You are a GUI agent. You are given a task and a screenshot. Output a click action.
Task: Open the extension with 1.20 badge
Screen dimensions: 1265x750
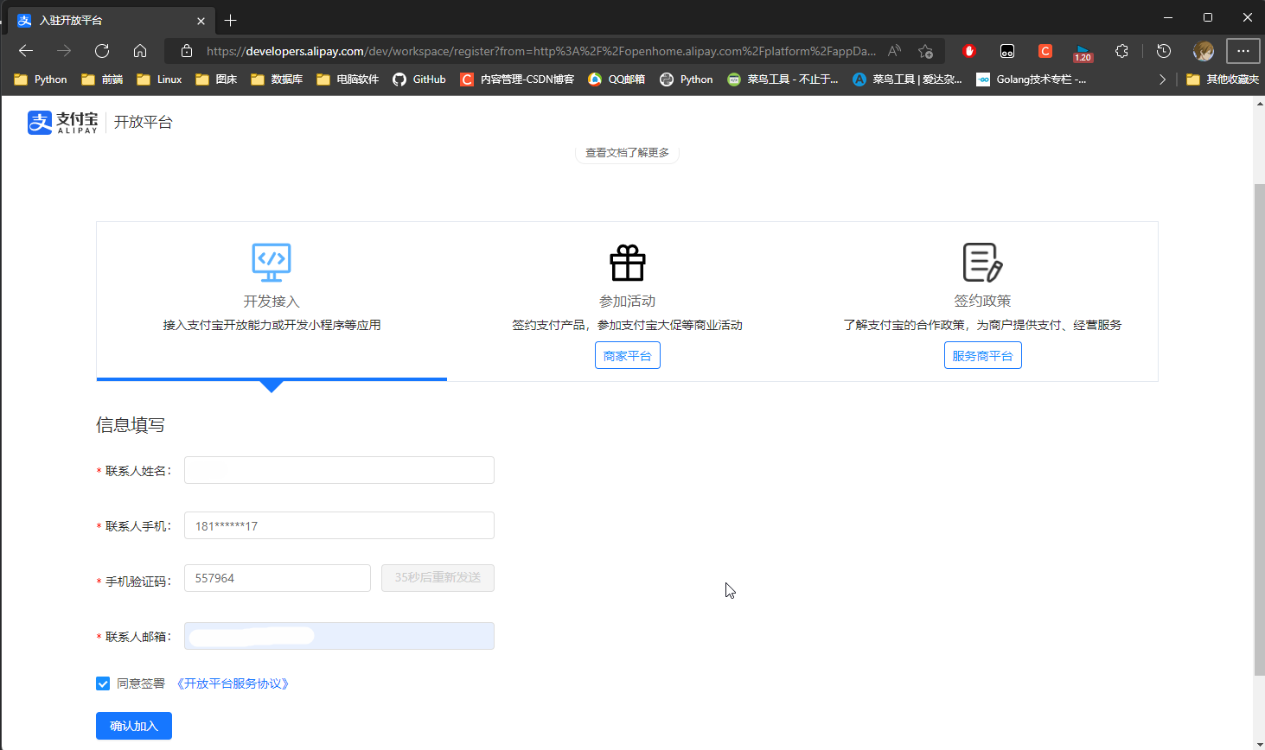pyautogui.click(x=1083, y=52)
